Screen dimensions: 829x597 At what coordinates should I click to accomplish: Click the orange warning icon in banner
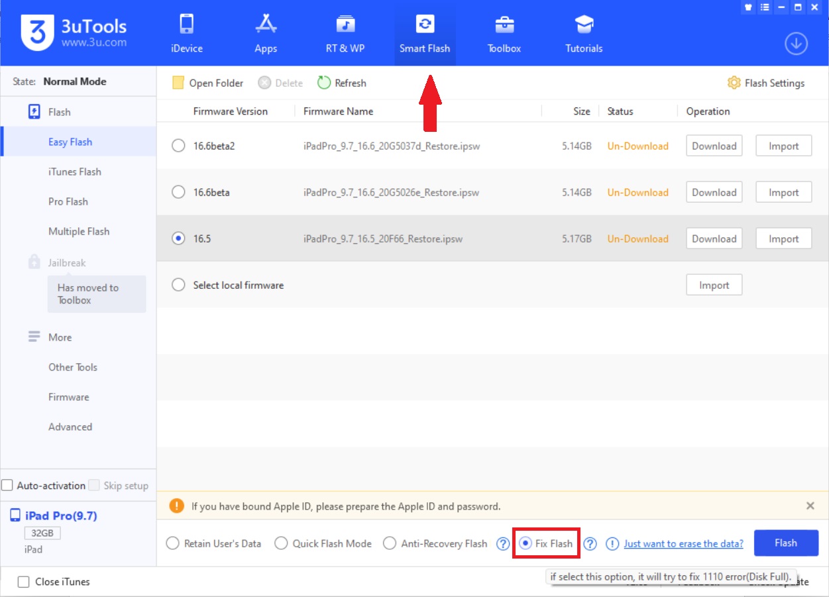pos(176,506)
